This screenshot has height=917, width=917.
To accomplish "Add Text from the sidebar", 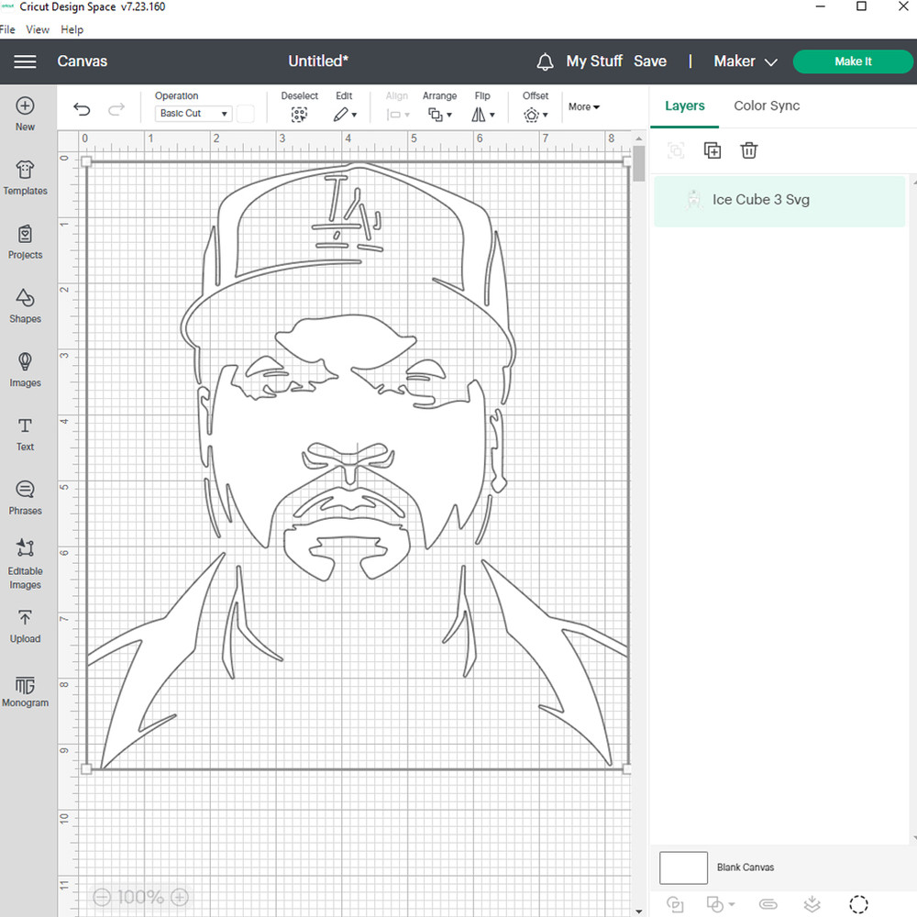I will click(x=25, y=433).
